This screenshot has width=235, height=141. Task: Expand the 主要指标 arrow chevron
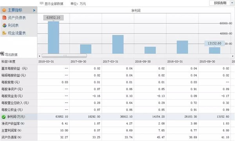[x=34, y=10]
